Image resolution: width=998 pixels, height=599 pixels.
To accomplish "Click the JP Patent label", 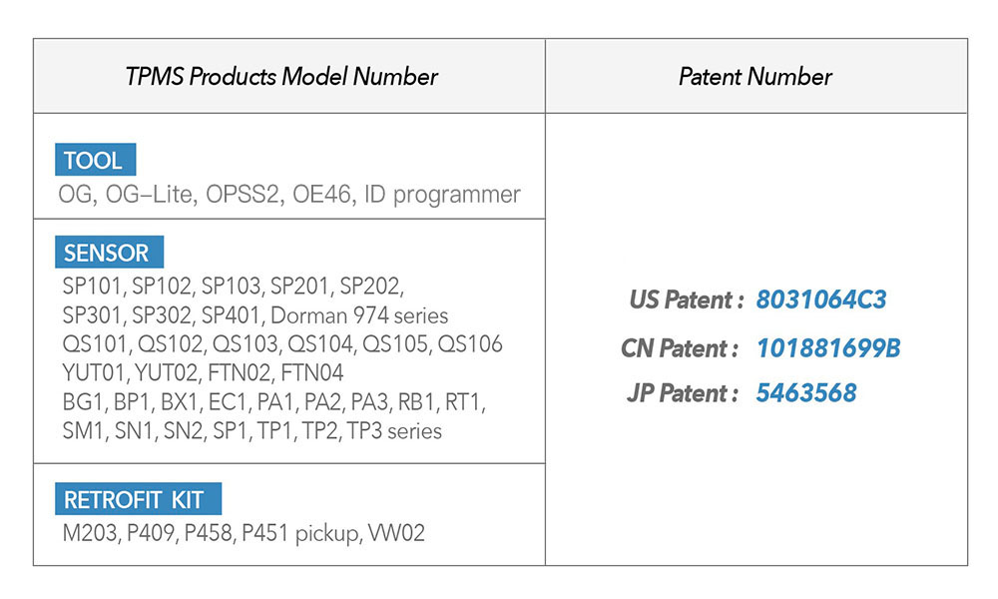I will pos(683,393).
